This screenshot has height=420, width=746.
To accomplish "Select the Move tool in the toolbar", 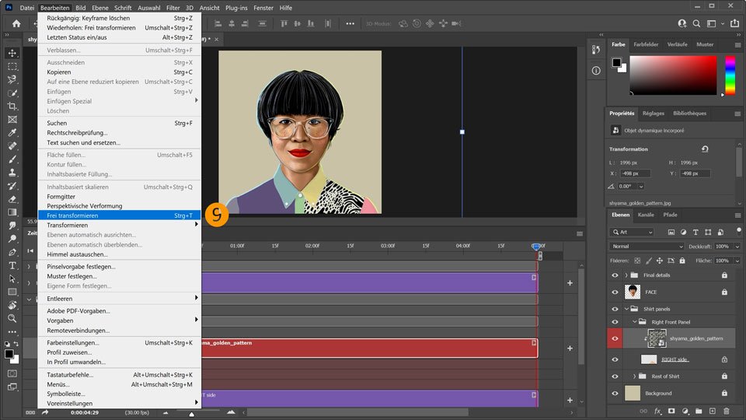I will [12, 53].
